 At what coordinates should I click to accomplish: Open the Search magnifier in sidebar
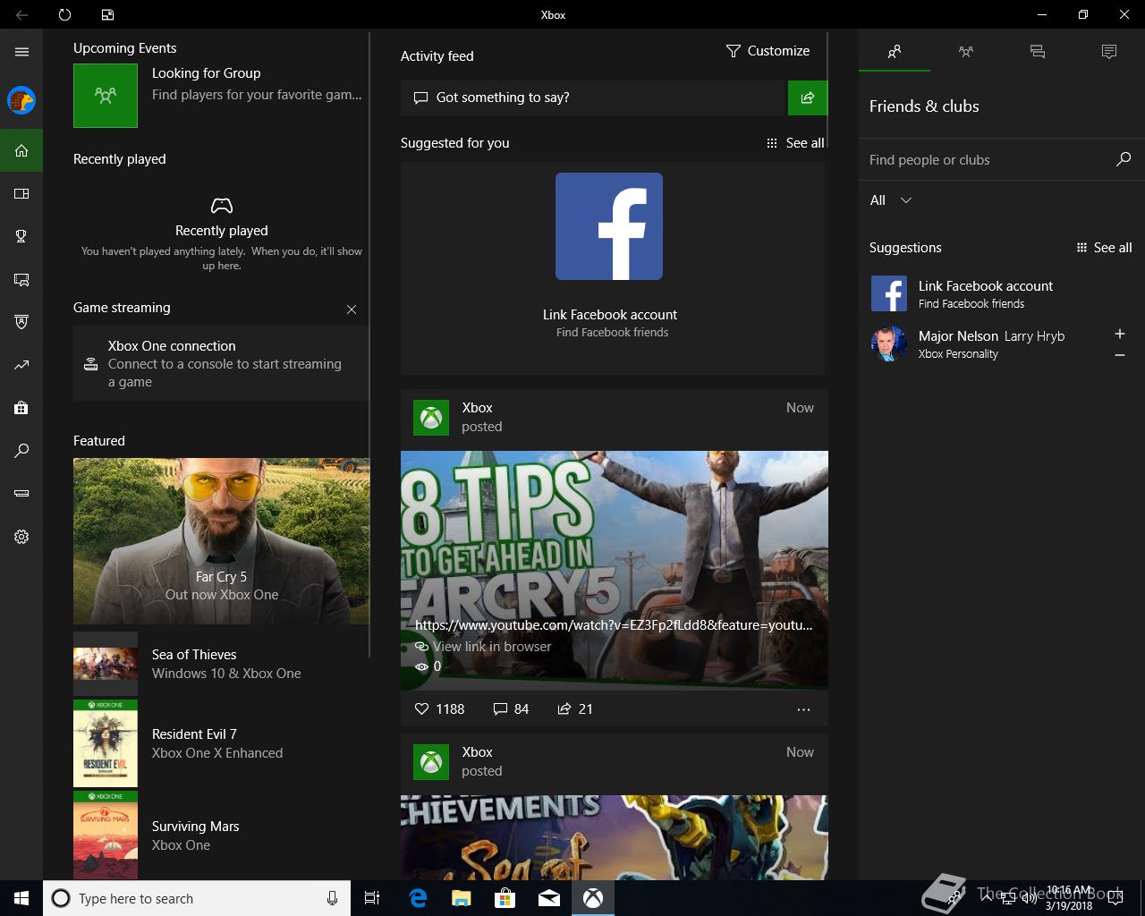pyautogui.click(x=21, y=451)
